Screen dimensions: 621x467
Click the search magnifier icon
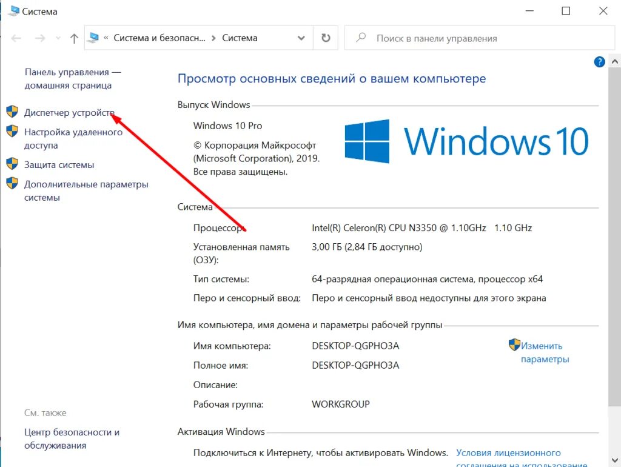pos(361,38)
